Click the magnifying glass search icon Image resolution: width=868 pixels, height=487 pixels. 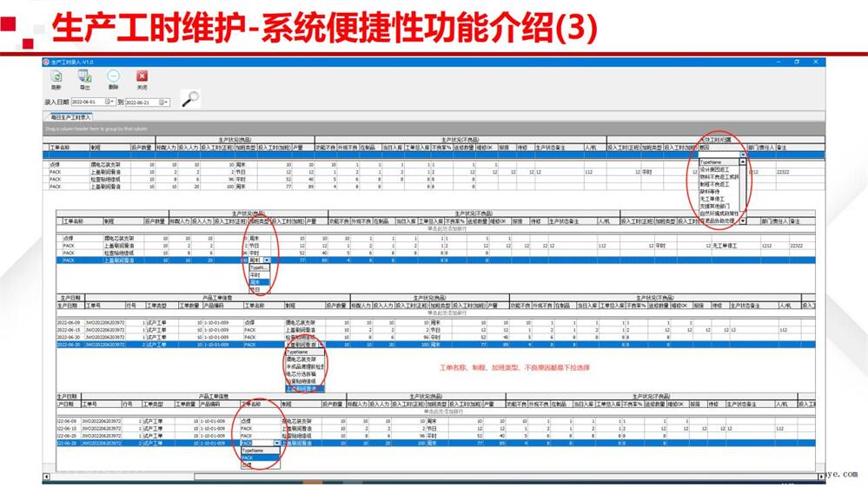[190, 99]
